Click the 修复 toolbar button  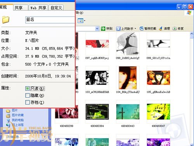tap(178, 29)
